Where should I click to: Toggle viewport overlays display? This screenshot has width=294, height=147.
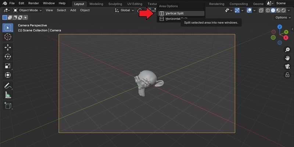[249, 10]
